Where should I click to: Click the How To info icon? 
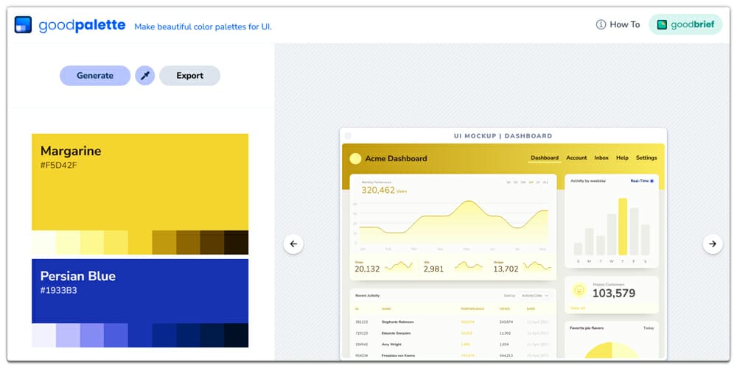click(601, 24)
